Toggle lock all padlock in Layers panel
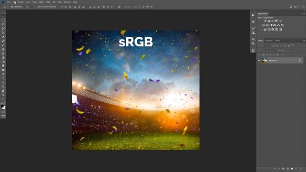 [x=278, y=55]
